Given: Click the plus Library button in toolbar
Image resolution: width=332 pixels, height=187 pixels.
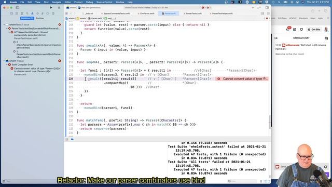Looking at the screenshot, I should coord(253,8).
